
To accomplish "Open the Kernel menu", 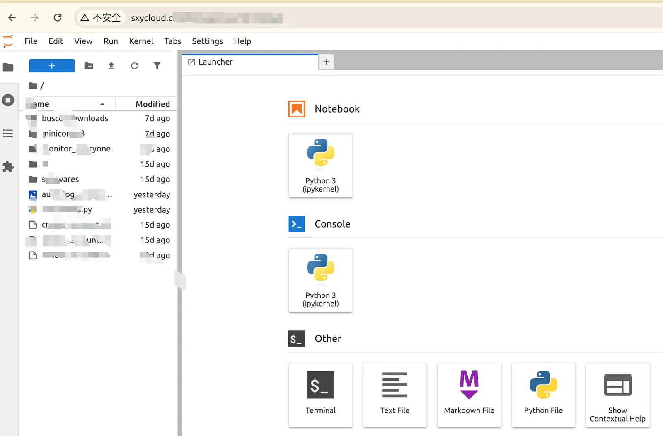I will pos(141,41).
